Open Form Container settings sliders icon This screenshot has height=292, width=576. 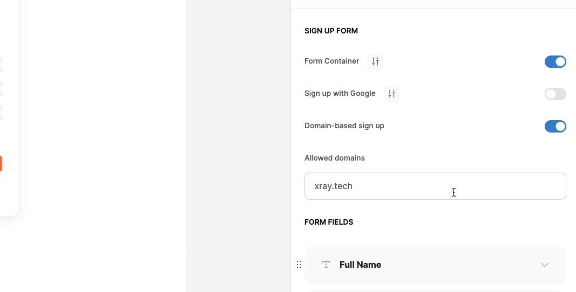pyautogui.click(x=375, y=61)
